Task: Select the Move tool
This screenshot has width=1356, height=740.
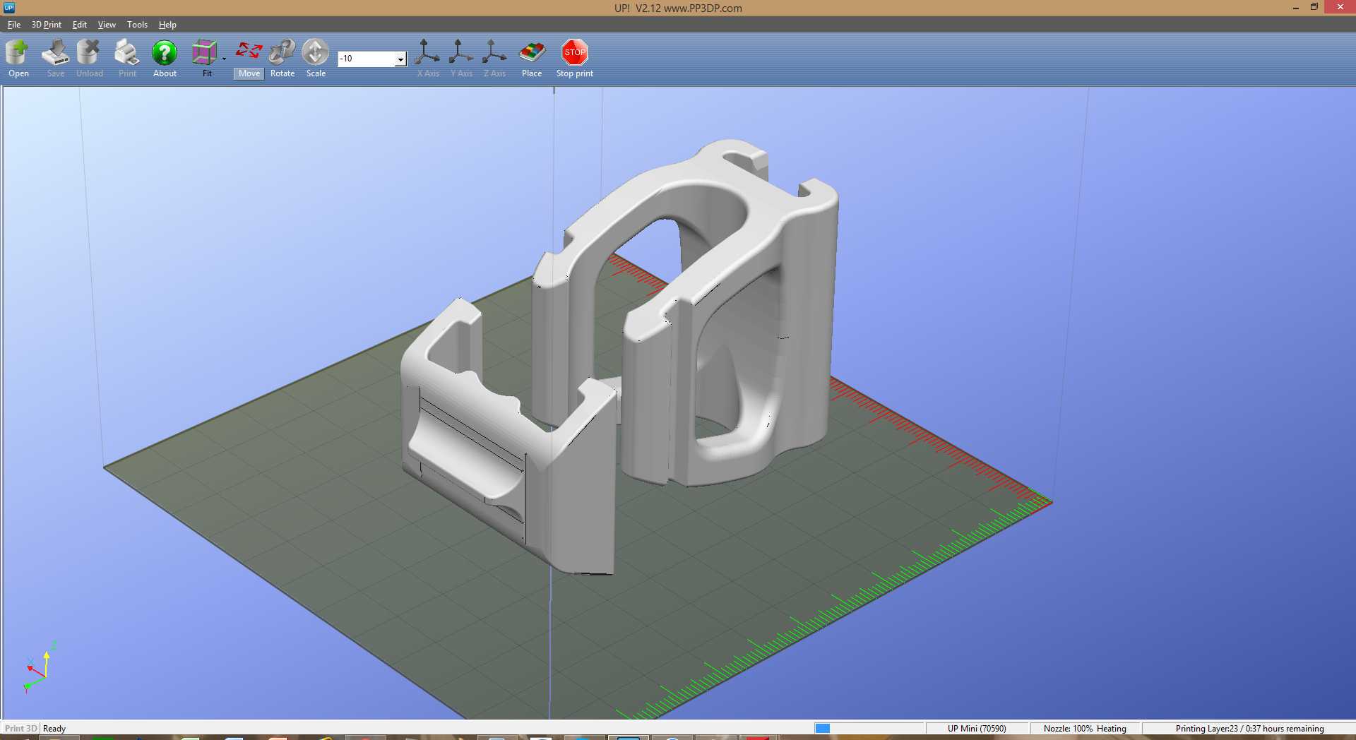Action: tap(249, 58)
